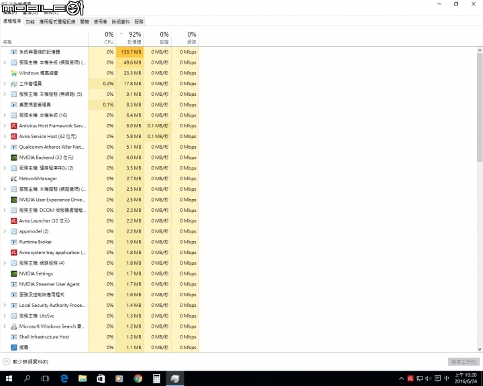
Task: Open the IME 中 language indicator
Action: tap(447, 379)
